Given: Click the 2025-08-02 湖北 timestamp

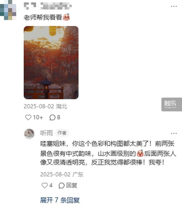Looking at the screenshot, I should (45, 106).
